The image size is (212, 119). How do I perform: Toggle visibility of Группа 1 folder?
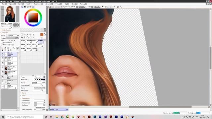(x=3, y=81)
